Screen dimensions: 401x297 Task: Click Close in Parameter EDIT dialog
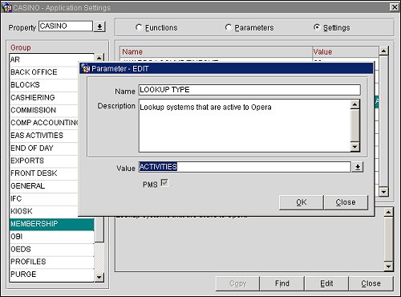[x=346, y=202]
